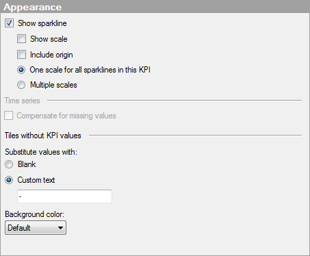Image resolution: width=310 pixels, height=256 pixels.
Task: Toggle Compensate for missing values checkbox
Action: pyautogui.click(x=9, y=116)
